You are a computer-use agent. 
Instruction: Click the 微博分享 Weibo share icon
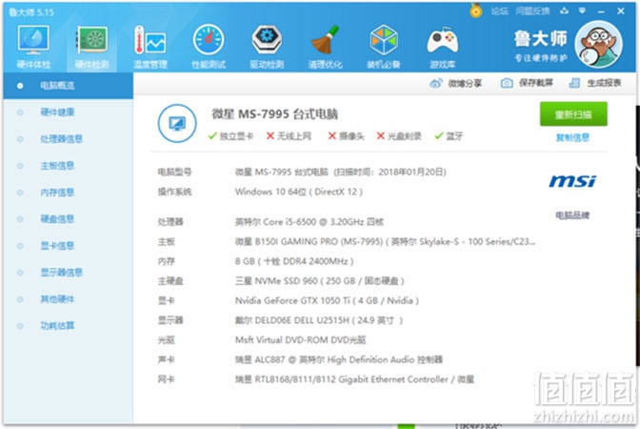point(436,84)
